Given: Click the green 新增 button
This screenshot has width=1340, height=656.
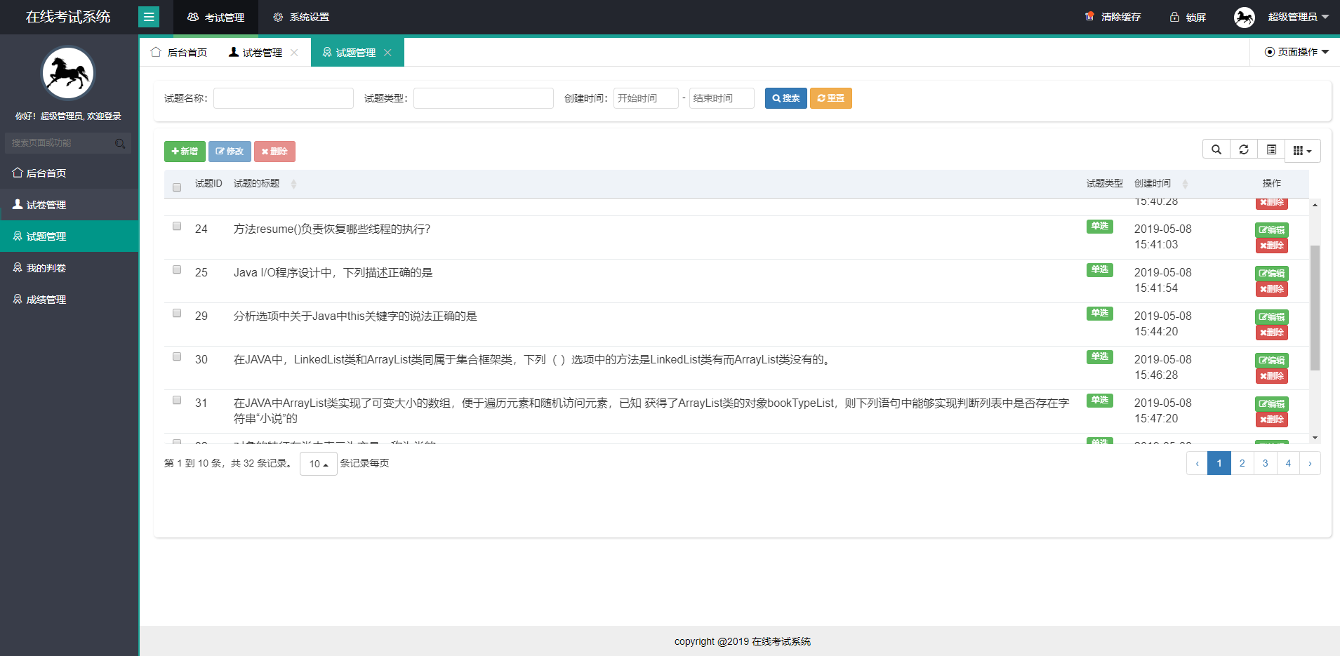Looking at the screenshot, I should tap(185, 152).
